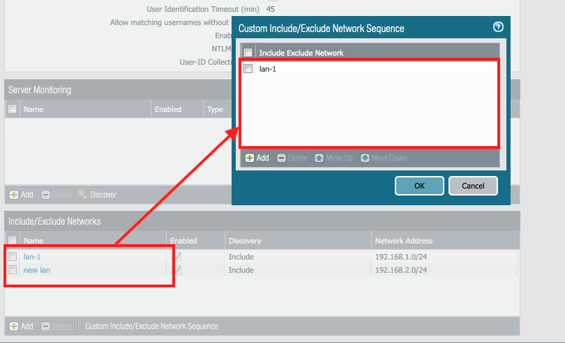Screen dimensions: 565x343
Task: Check the lan-1 row checkbox in networks table
Action: (x=13, y=256)
